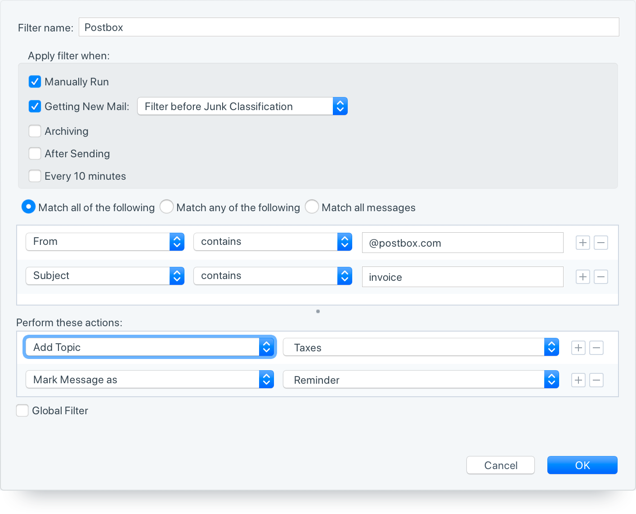Enable the Global Filter checkbox
Image resolution: width=636 pixels, height=514 pixels.
[22, 411]
